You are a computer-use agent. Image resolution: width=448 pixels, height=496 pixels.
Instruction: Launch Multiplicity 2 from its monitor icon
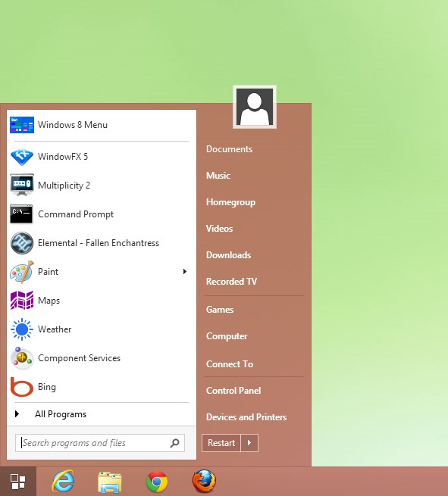[22, 185]
